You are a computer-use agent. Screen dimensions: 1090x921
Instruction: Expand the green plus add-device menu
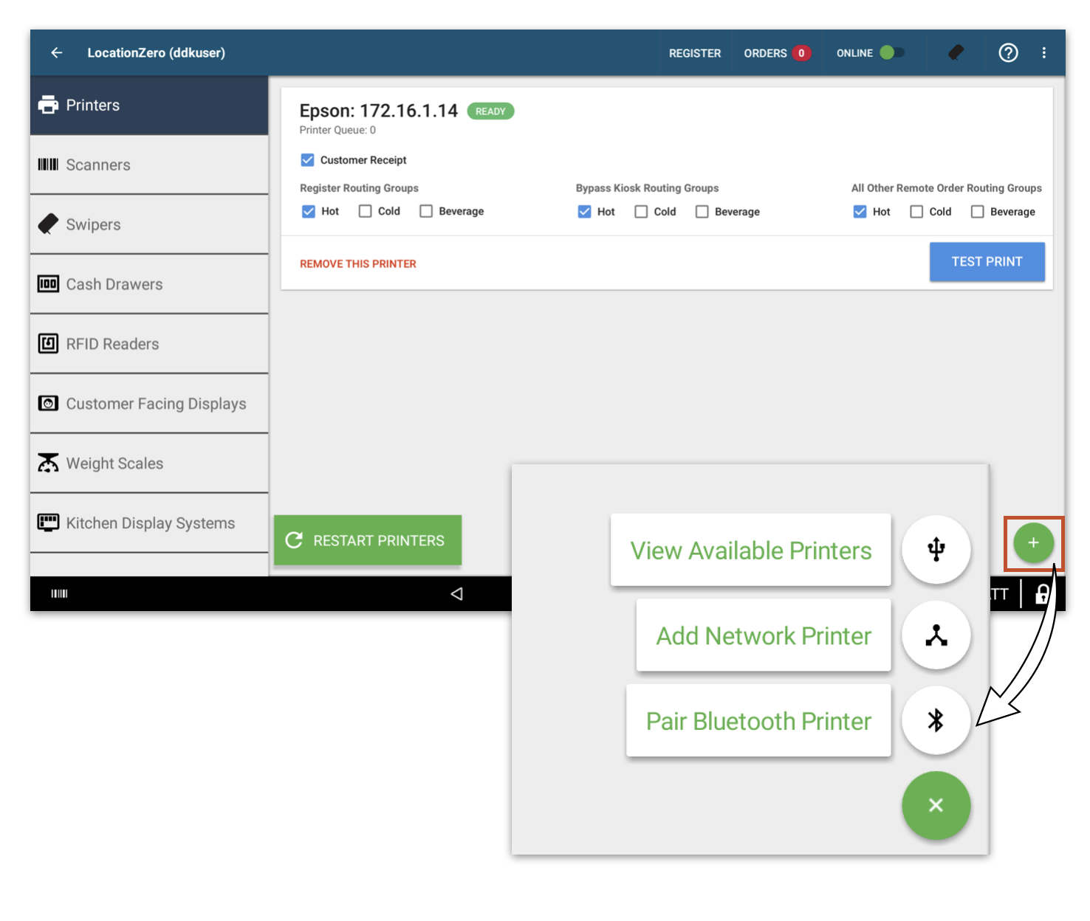click(1033, 542)
